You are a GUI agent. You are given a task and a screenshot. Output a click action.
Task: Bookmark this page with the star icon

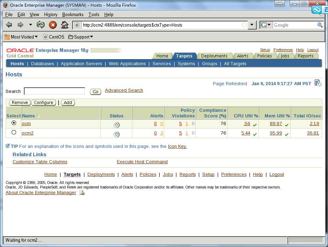point(244,25)
